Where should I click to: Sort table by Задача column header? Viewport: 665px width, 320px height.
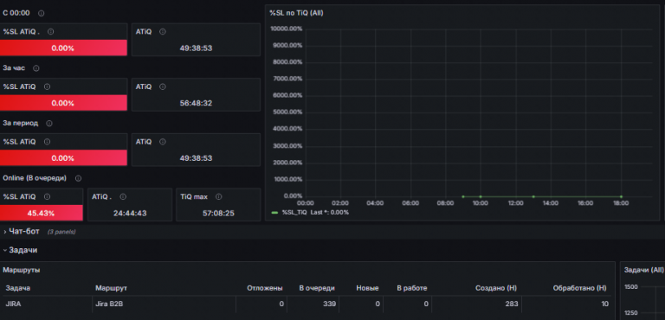pyautogui.click(x=18, y=288)
